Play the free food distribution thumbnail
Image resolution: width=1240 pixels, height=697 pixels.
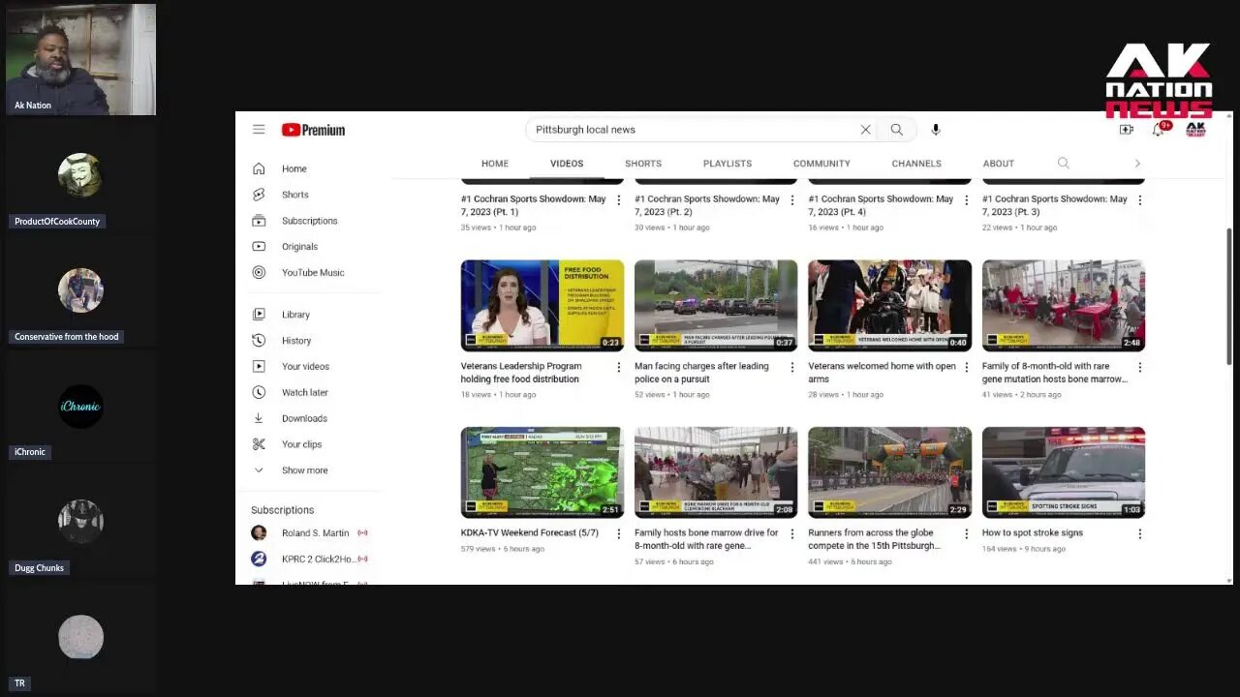(542, 305)
